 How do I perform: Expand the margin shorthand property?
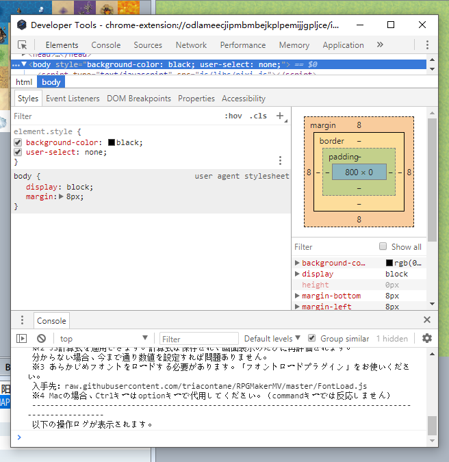point(62,196)
